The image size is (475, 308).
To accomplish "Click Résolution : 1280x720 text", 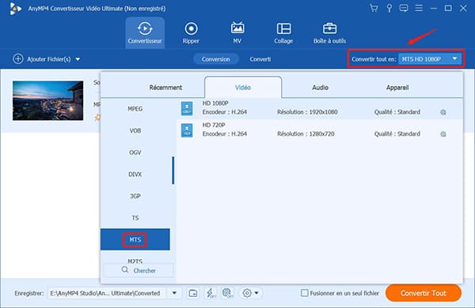I will pos(306,134).
